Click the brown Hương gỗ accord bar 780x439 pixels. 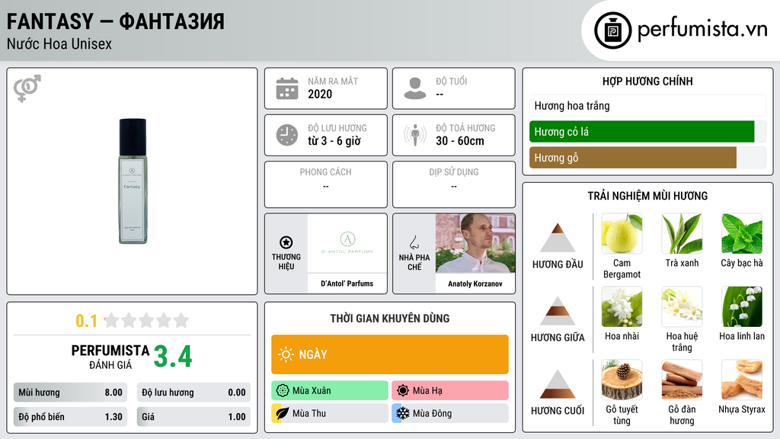point(633,158)
